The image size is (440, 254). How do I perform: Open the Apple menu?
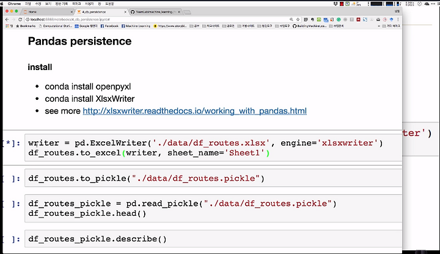(1, 4)
